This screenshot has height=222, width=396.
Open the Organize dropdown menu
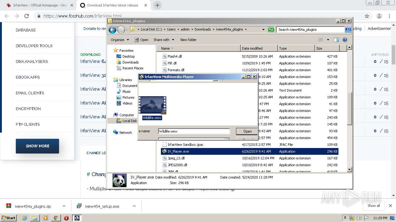(120, 40)
